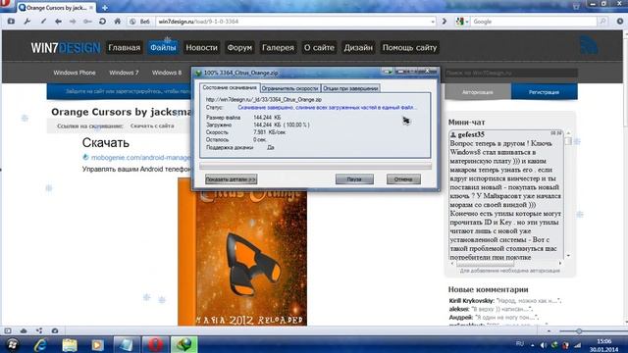Image resolution: width=628 pixels, height=353 pixels.
Task: Open the Windows 7 category link
Action: [124, 73]
